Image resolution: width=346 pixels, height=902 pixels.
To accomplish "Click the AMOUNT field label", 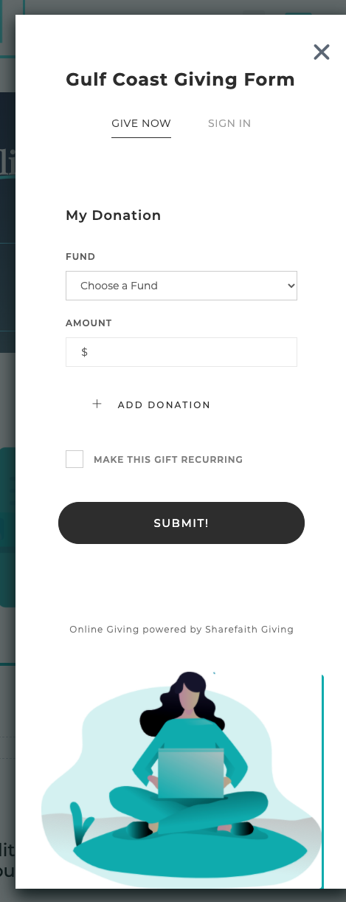I will point(89,323).
